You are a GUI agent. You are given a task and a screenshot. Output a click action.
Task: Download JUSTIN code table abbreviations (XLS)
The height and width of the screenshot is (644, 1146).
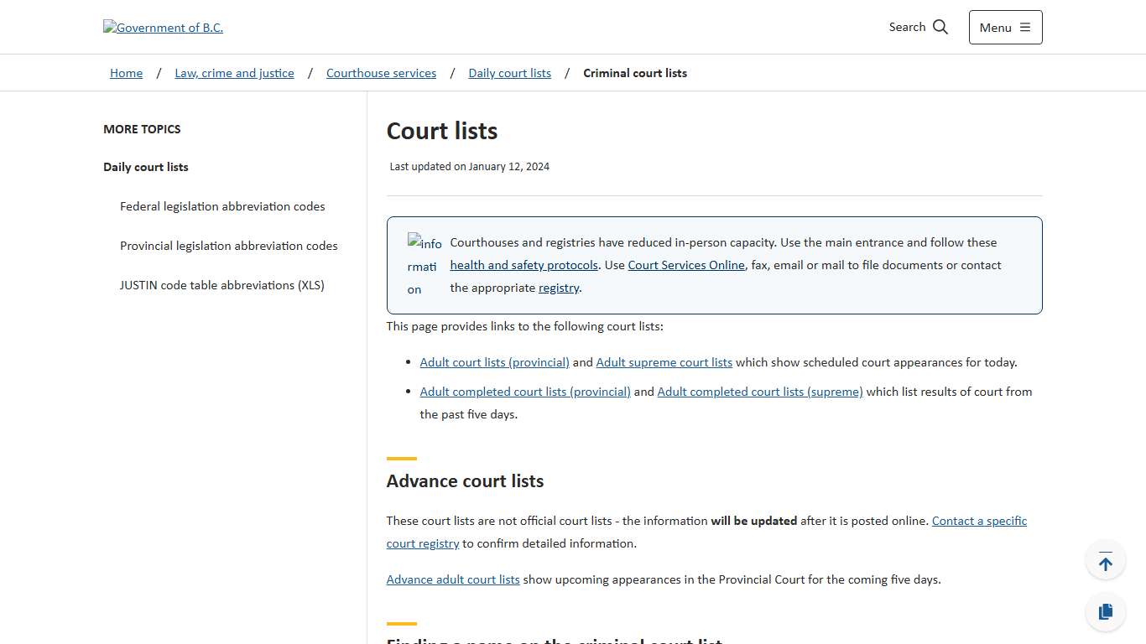tap(221, 285)
